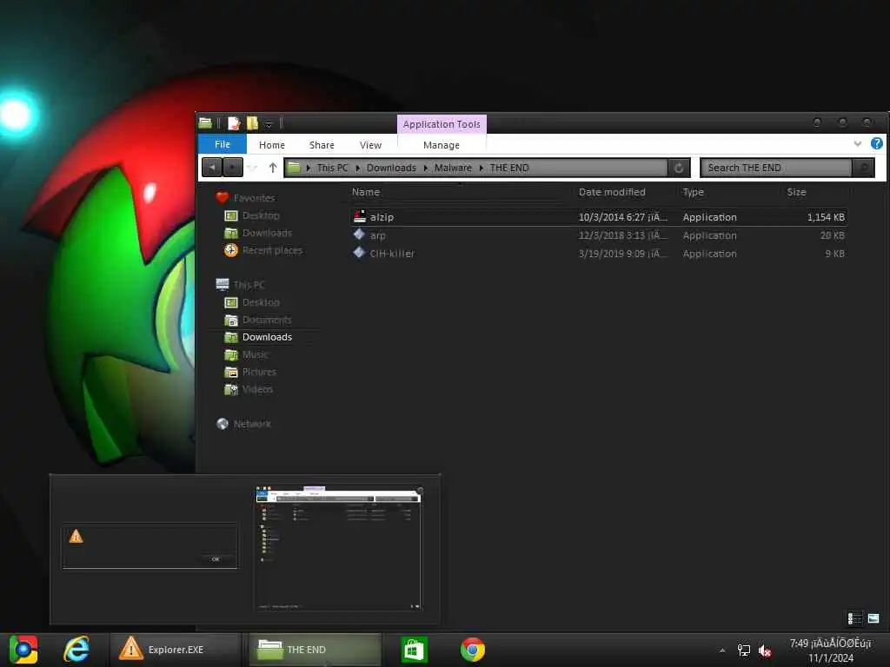Open Customize Quick Access Toolbar dropdown
Screen dimensions: 890x667
[269, 124]
